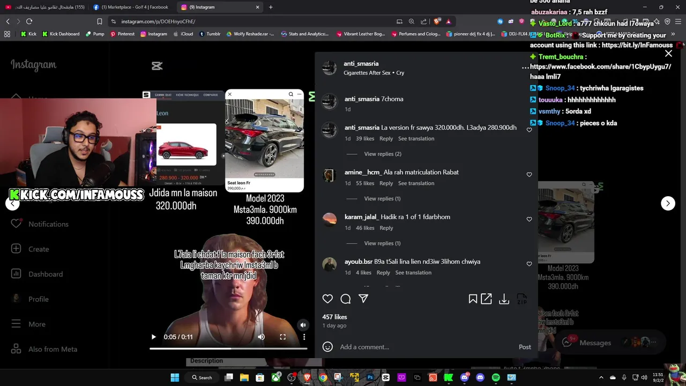Screen dimensions: 686x386
Task: Open post in new tab icon
Action: coord(486,299)
